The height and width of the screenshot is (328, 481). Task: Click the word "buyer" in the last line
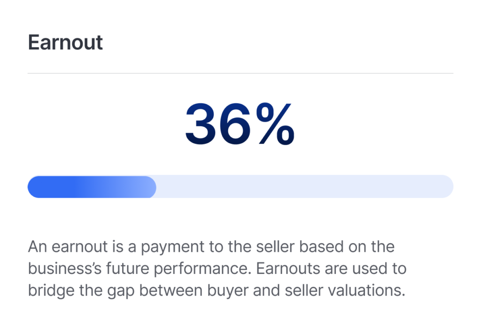click(228, 291)
